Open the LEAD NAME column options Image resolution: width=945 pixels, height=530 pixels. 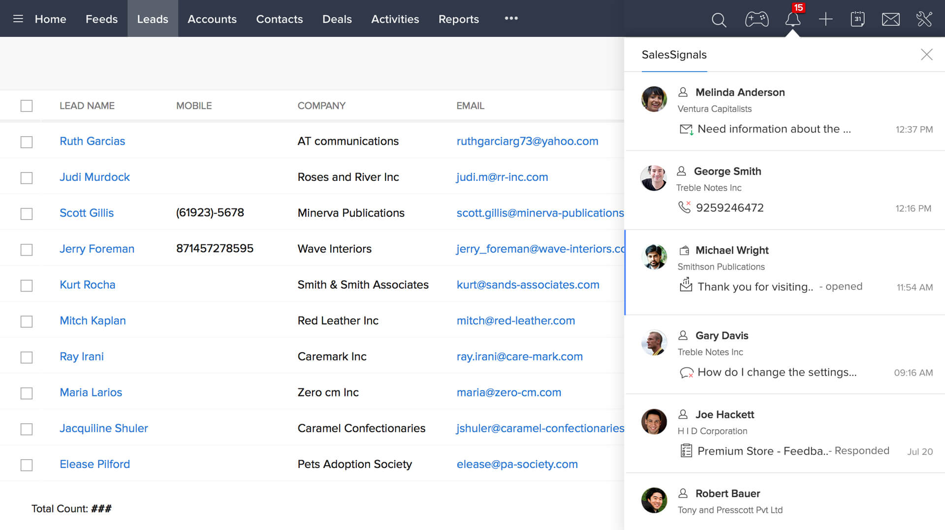(x=87, y=105)
